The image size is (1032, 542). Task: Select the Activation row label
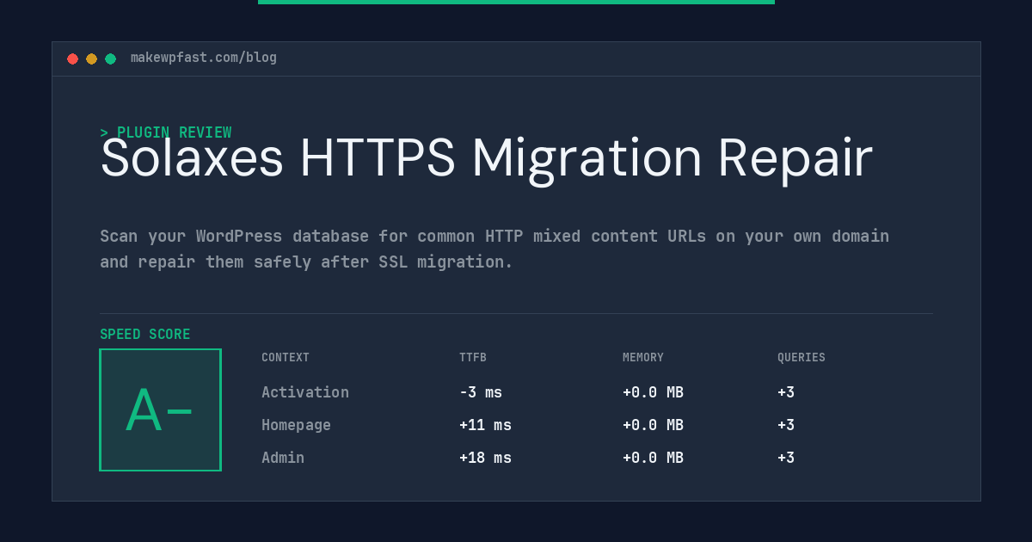pos(305,392)
